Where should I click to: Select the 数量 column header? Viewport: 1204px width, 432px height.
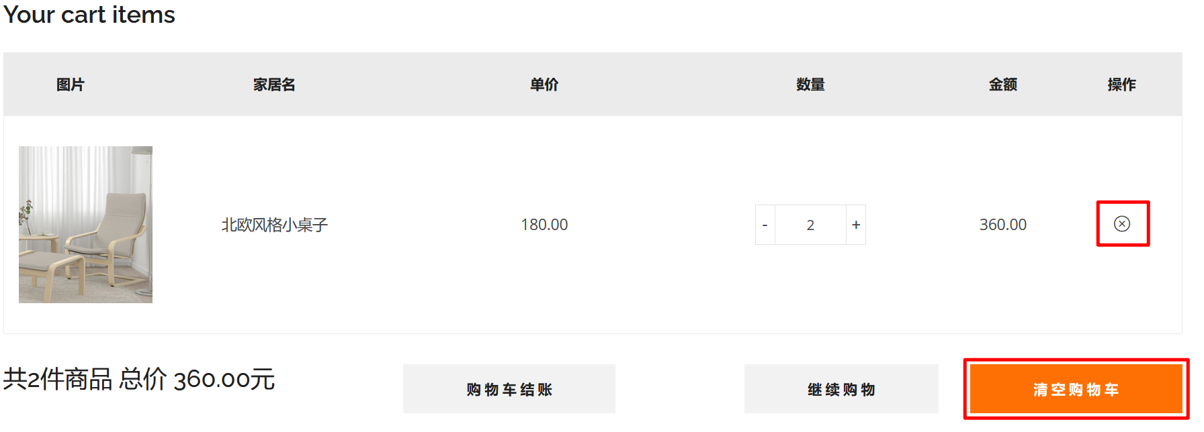tap(810, 85)
